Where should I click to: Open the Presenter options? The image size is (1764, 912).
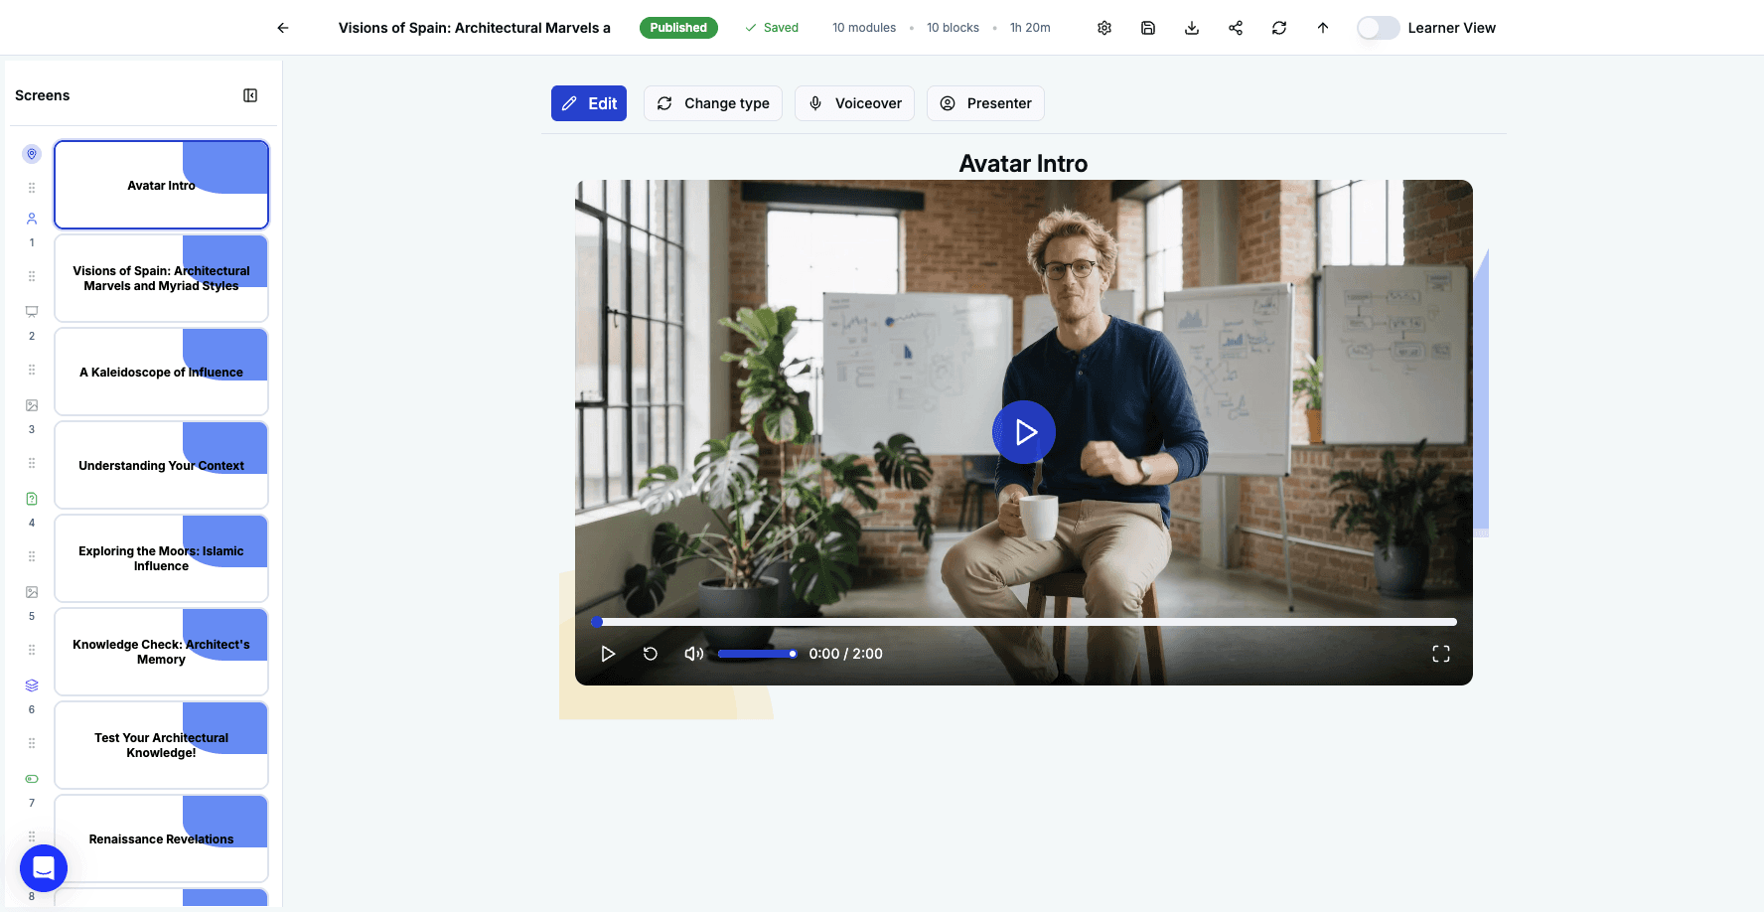coord(985,103)
